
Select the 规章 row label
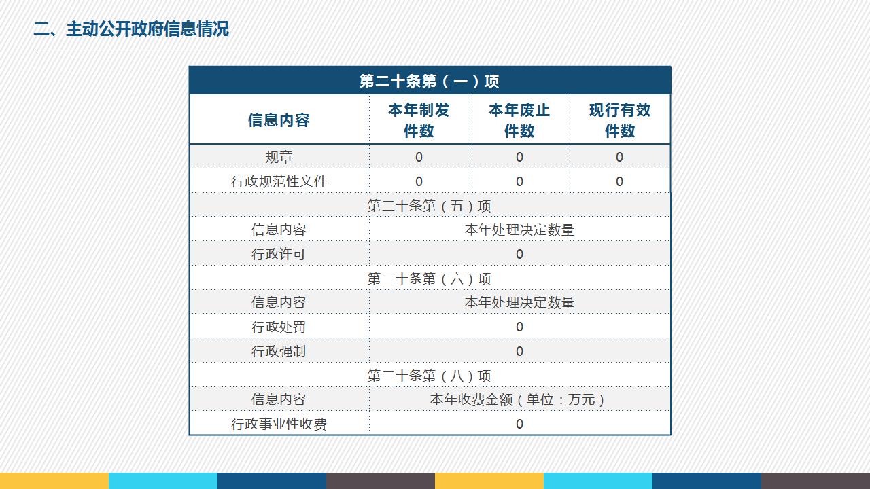(x=279, y=158)
